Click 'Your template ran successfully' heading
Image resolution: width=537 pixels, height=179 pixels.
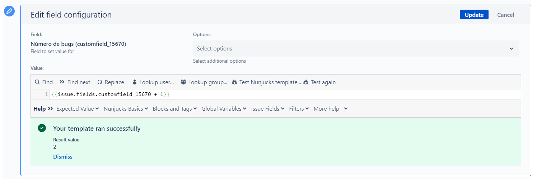pyautogui.click(x=97, y=128)
